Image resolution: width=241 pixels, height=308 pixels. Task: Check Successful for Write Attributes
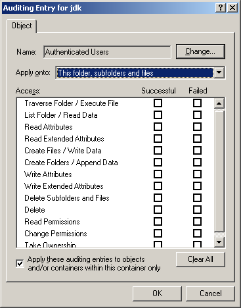(158, 174)
